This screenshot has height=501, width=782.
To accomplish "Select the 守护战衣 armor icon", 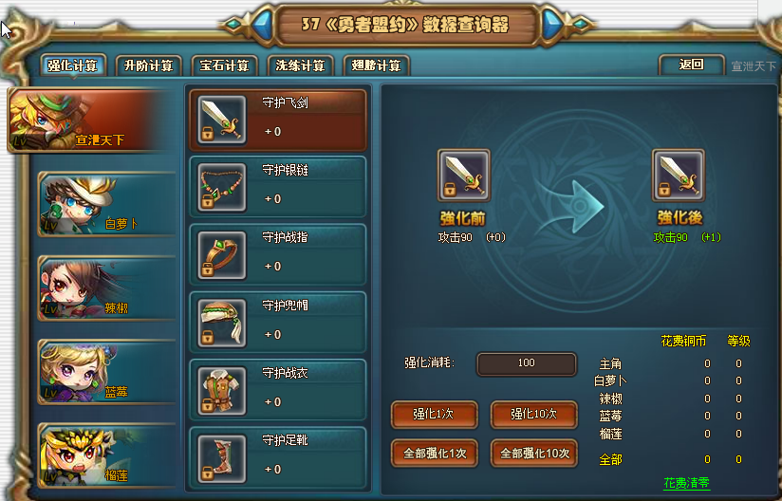I will tap(222, 390).
